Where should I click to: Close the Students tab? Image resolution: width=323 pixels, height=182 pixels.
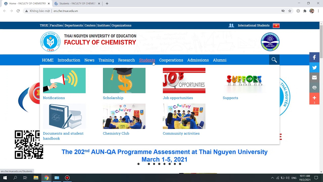[x=99, y=4]
